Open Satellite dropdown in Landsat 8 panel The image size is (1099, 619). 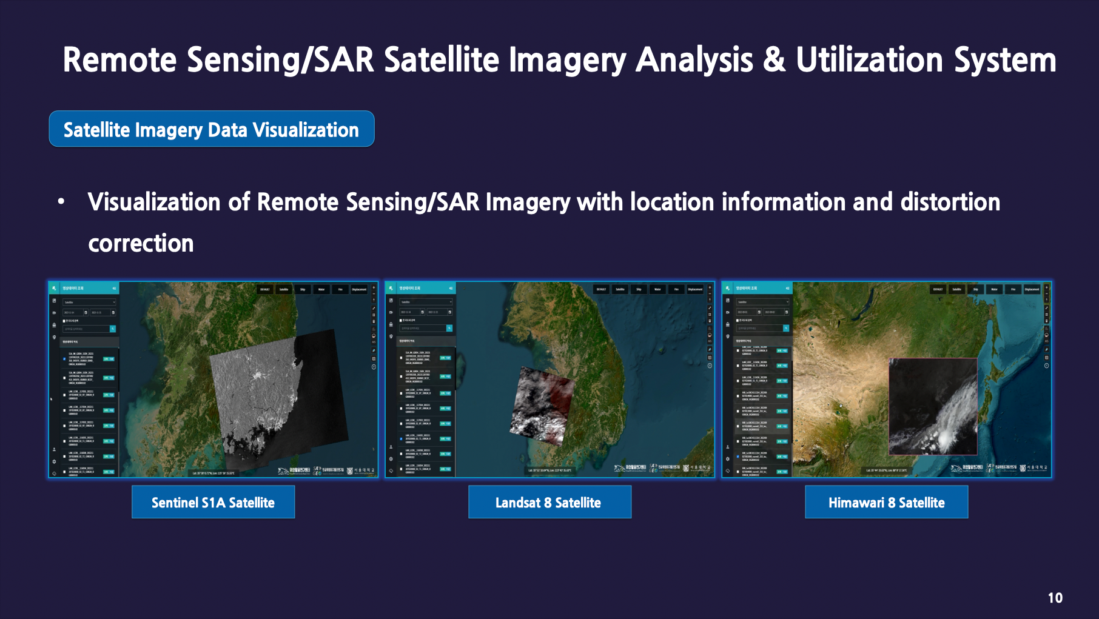426,302
